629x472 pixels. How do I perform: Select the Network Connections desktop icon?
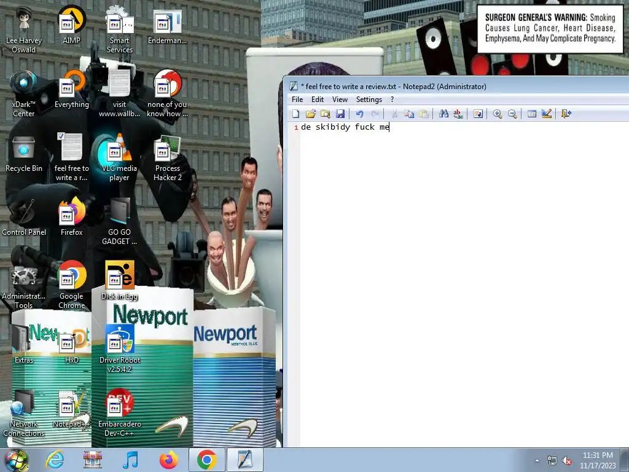(x=24, y=413)
